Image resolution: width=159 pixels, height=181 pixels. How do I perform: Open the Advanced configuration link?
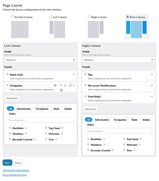coord(16,170)
